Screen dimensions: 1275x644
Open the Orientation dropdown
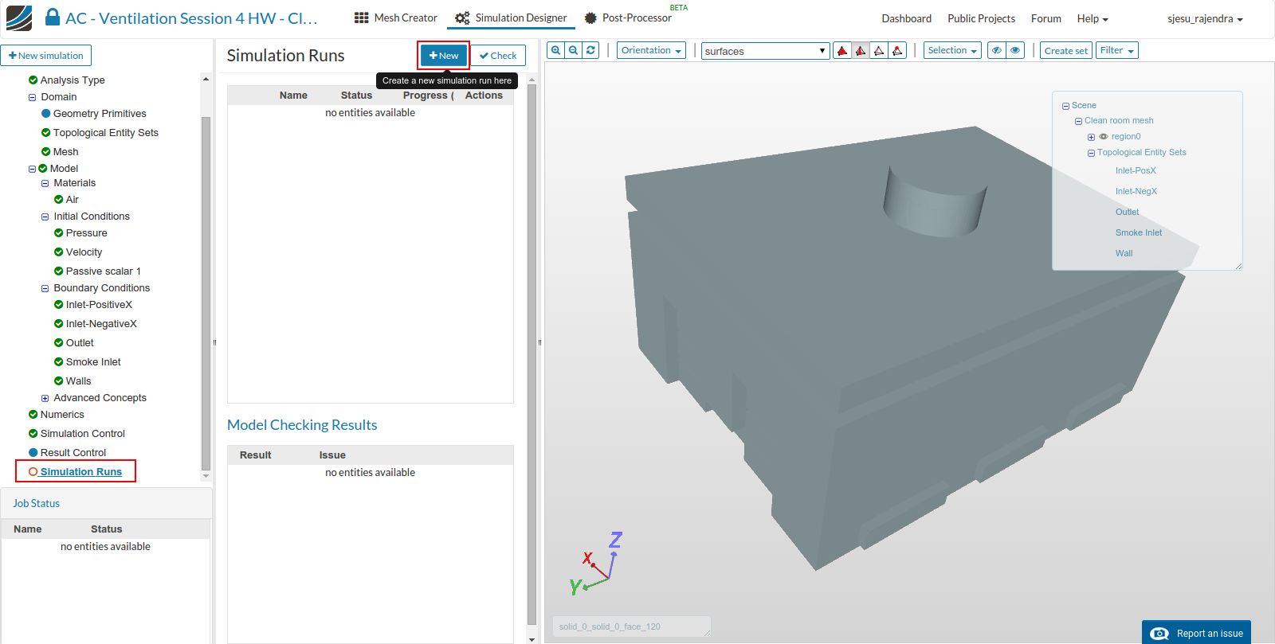click(x=651, y=50)
